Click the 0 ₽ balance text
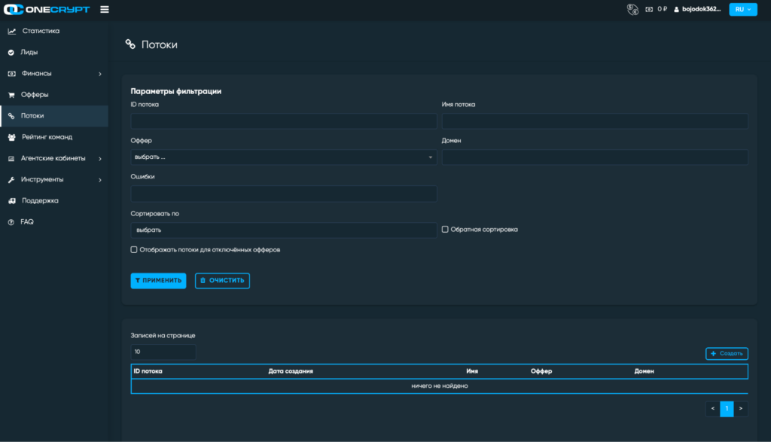771x442 pixels. coord(662,9)
